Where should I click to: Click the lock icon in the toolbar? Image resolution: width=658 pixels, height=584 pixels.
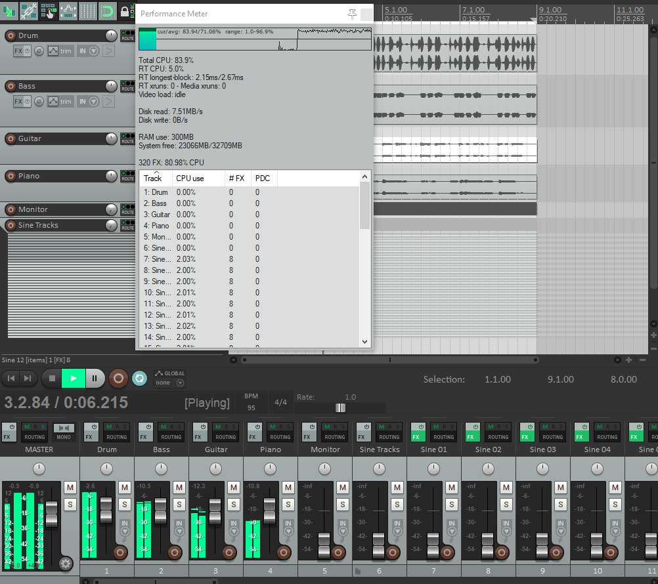124,10
